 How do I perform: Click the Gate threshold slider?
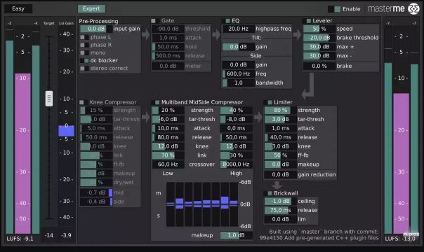pyautogui.click(x=168, y=29)
